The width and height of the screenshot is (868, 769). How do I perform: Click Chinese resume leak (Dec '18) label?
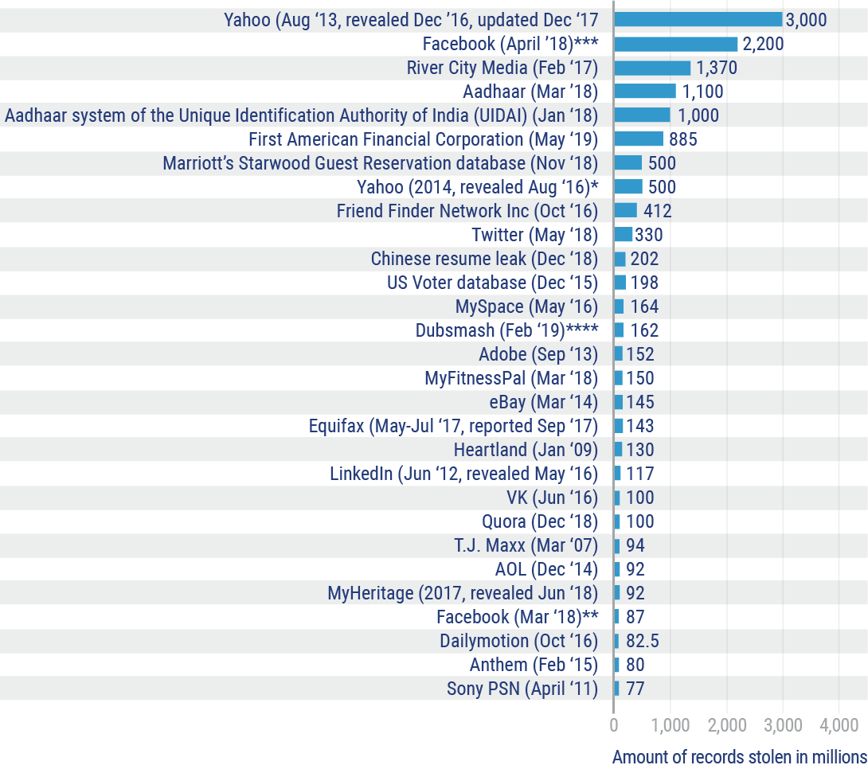(x=484, y=259)
